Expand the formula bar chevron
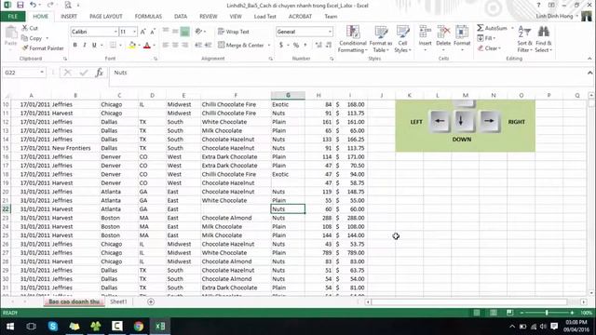 589,73
